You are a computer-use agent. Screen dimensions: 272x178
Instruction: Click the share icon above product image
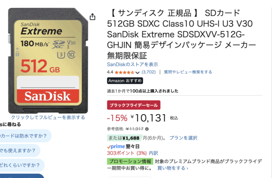pyautogui.click(x=93, y=17)
